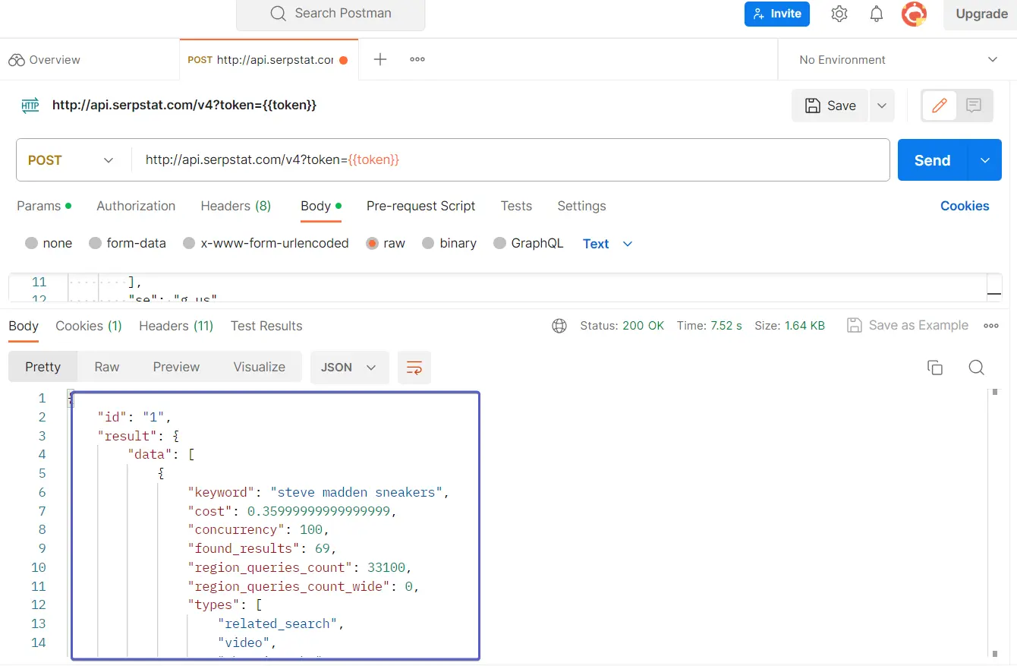Image resolution: width=1017 pixels, height=666 pixels.
Task: Open the response Headers (11) tab
Action: pyautogui.click(x=176, y=326)
